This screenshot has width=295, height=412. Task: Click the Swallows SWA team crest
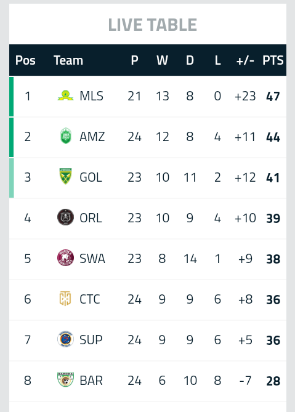point(65,258)
